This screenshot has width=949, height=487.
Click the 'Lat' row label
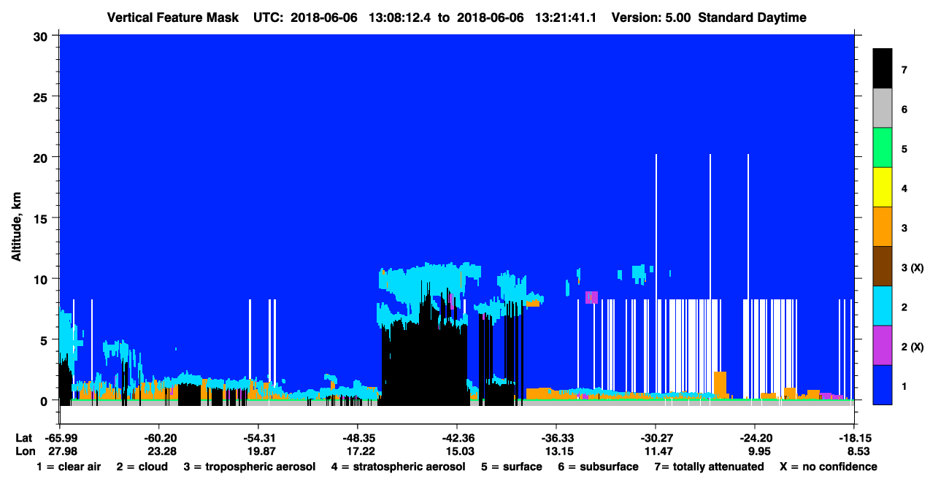tap(25, 438)
